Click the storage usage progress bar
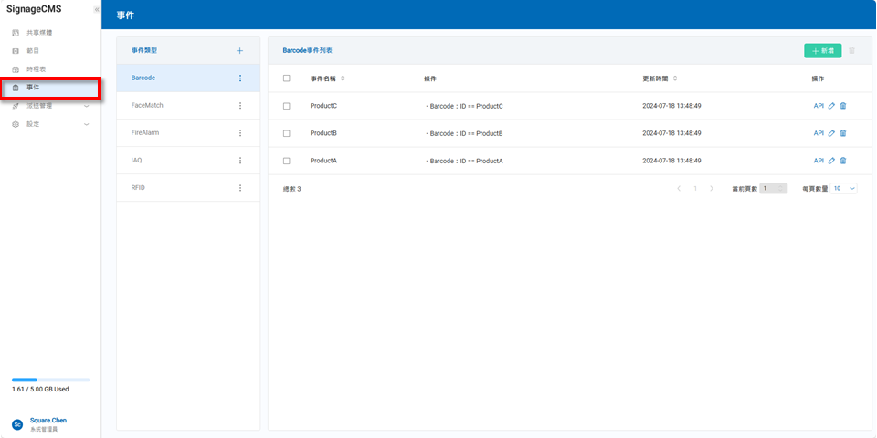Image resolution: width=877 pixels, height=438 pixels. point(50,379)
